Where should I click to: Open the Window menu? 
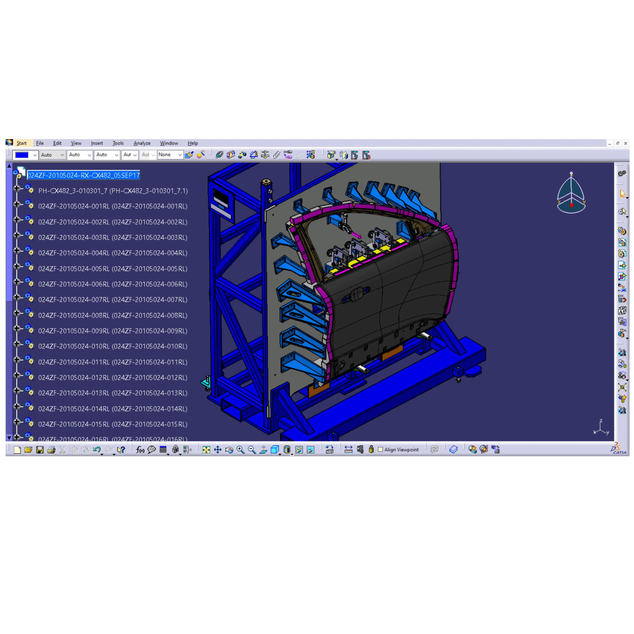pyautogui.click(x=169, y=143)
